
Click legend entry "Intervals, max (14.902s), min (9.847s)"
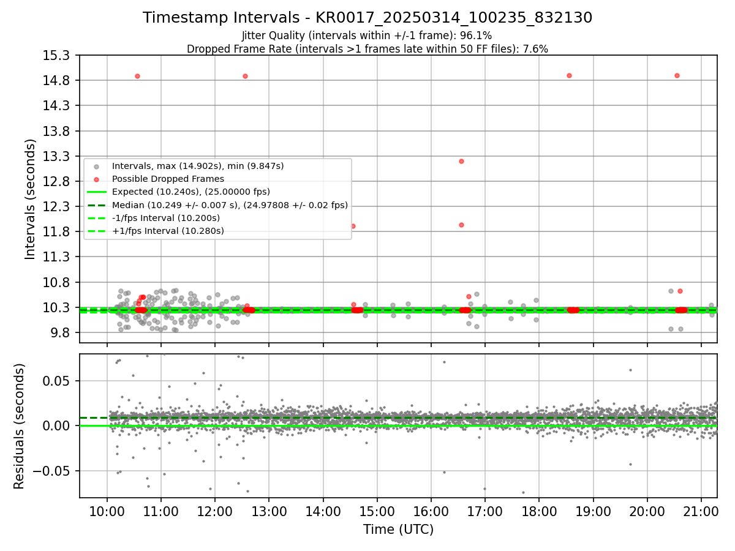(x=198, y=166)
